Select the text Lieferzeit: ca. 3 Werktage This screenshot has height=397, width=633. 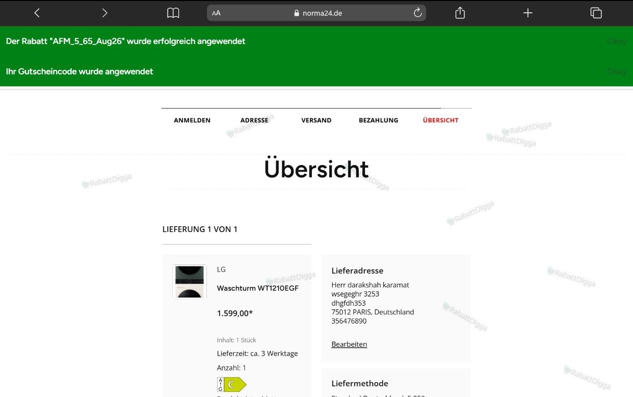pyautogui.click(x=257, y=354)
